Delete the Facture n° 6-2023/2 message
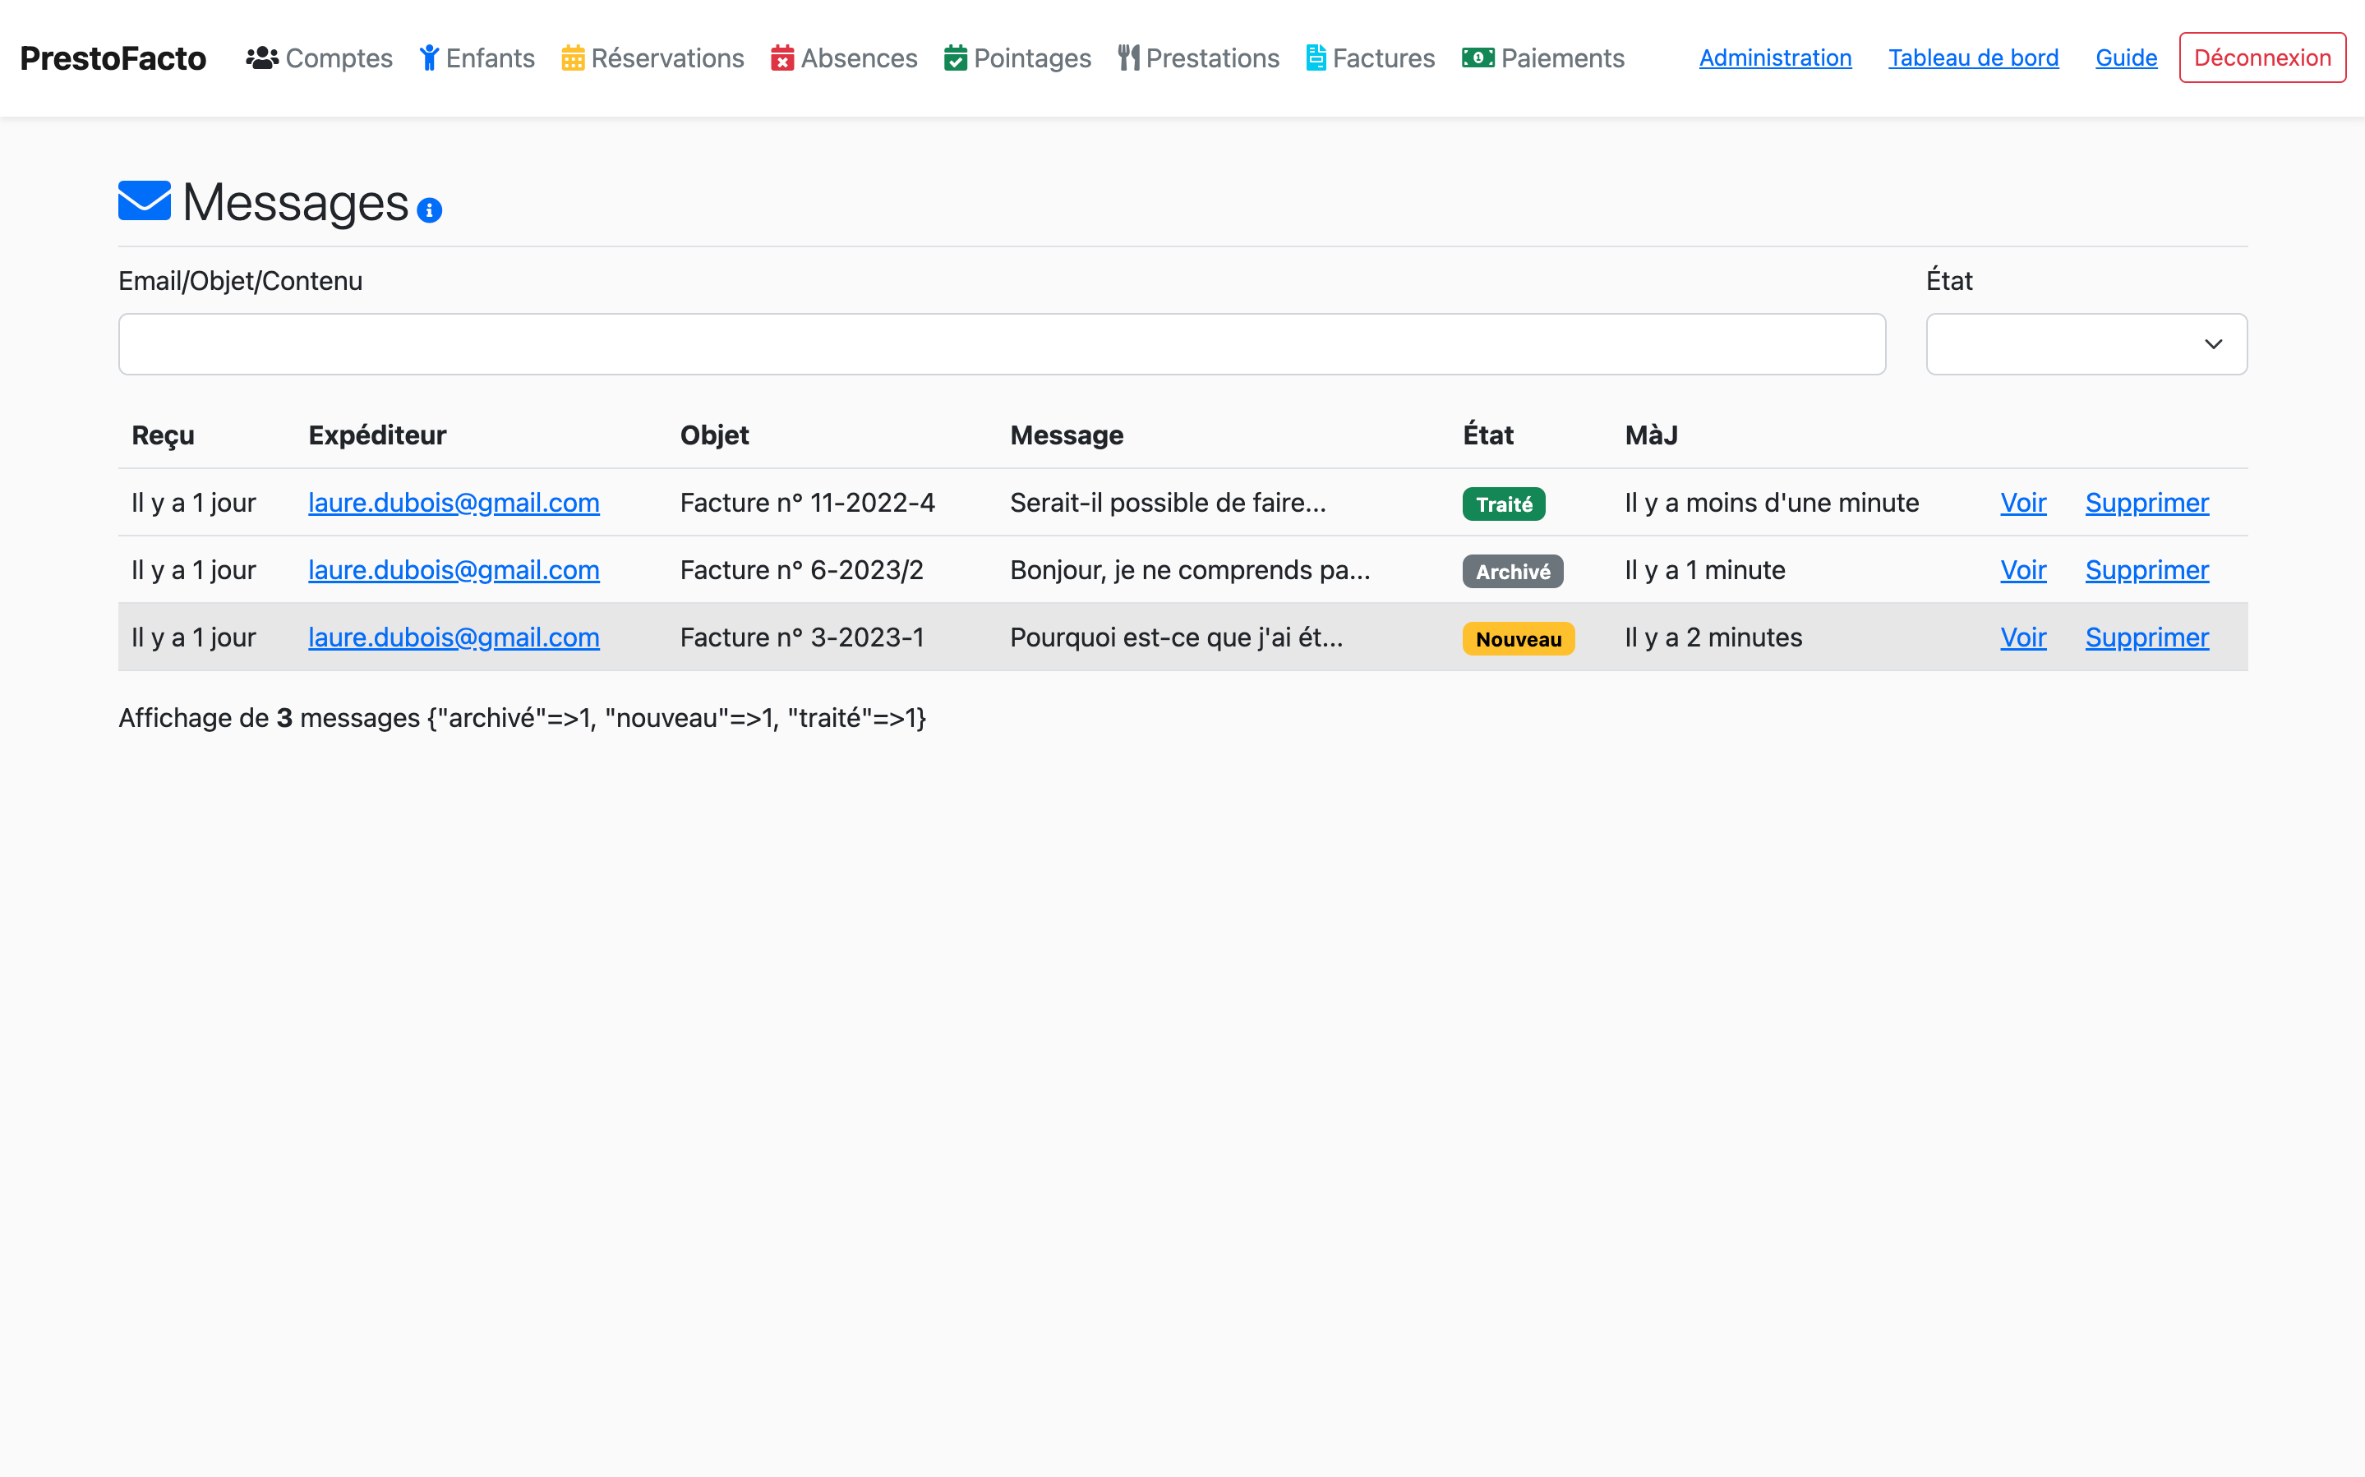Viewport: 2365px width, 1477px height. [2146, 569]
